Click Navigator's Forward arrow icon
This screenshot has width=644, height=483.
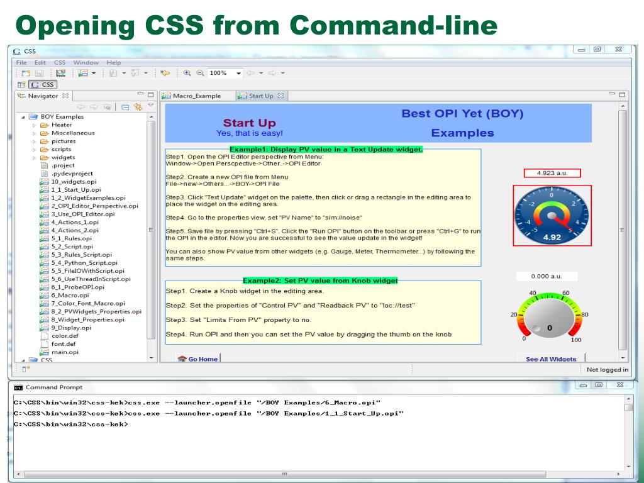point(94,107)
